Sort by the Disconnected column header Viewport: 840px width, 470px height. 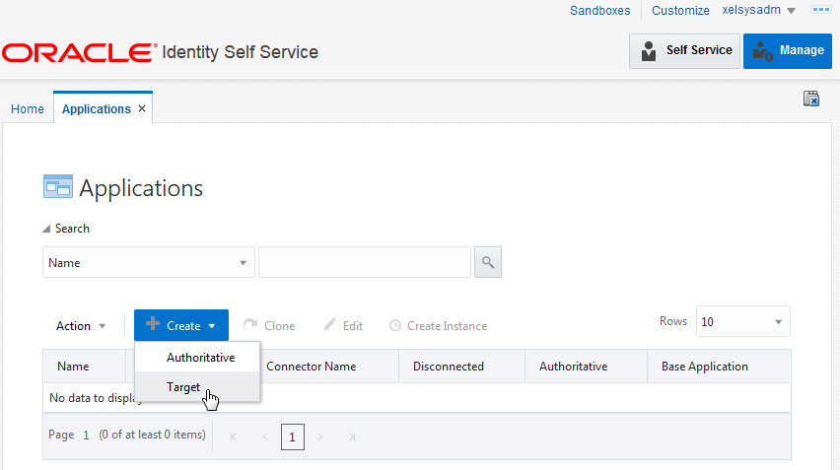[x=449, y=367]
